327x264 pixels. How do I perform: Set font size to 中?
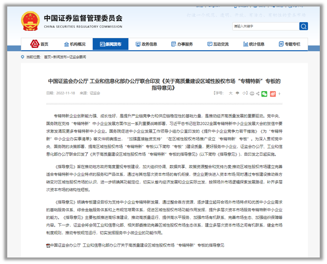coord(237,93)
